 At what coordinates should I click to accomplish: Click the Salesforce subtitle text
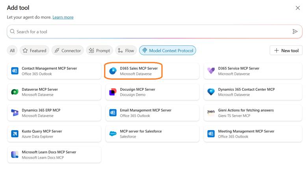128,136
